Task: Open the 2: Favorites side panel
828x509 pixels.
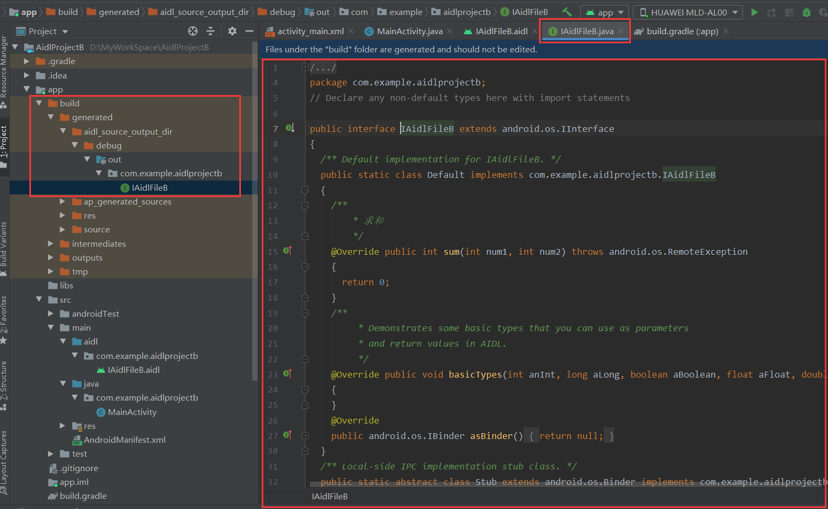Action: 4,319
